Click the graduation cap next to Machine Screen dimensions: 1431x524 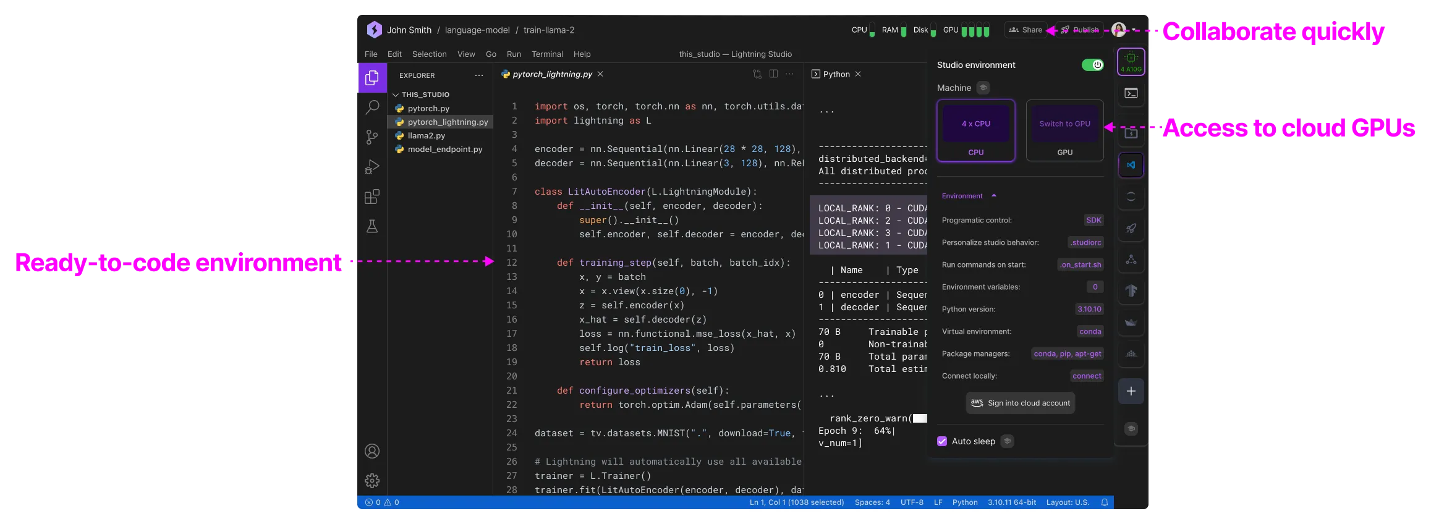pyautogui.click(x=983, y=88)
